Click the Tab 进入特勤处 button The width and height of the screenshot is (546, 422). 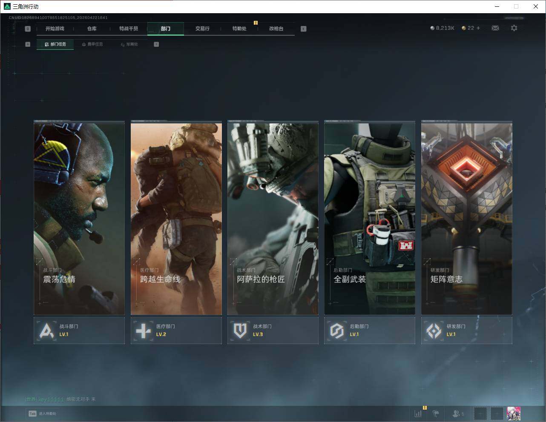coord(42,413)
